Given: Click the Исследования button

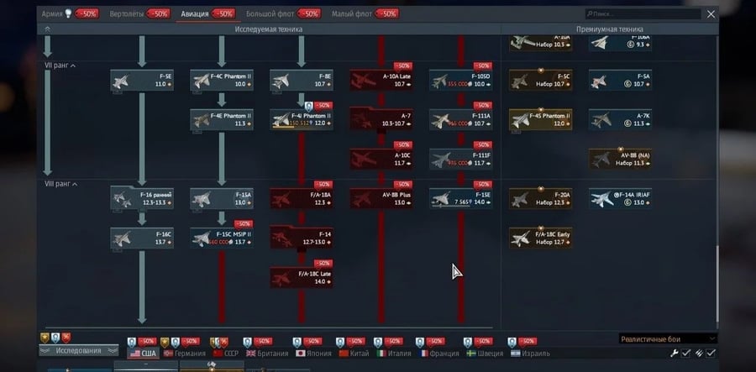Looking at the screenshot, I should coord(79,350).
